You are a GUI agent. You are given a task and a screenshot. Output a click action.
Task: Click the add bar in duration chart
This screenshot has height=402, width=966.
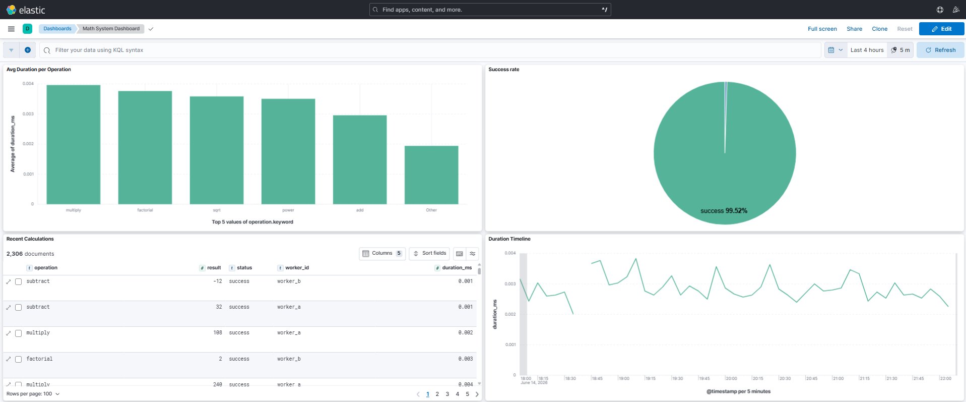(x=360, y=160)
